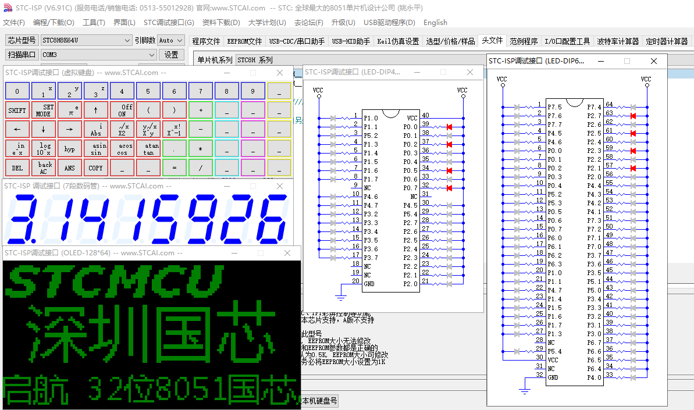Open the 工具(T) menu
The image size is (694, 410).
(x=94, y=23)
